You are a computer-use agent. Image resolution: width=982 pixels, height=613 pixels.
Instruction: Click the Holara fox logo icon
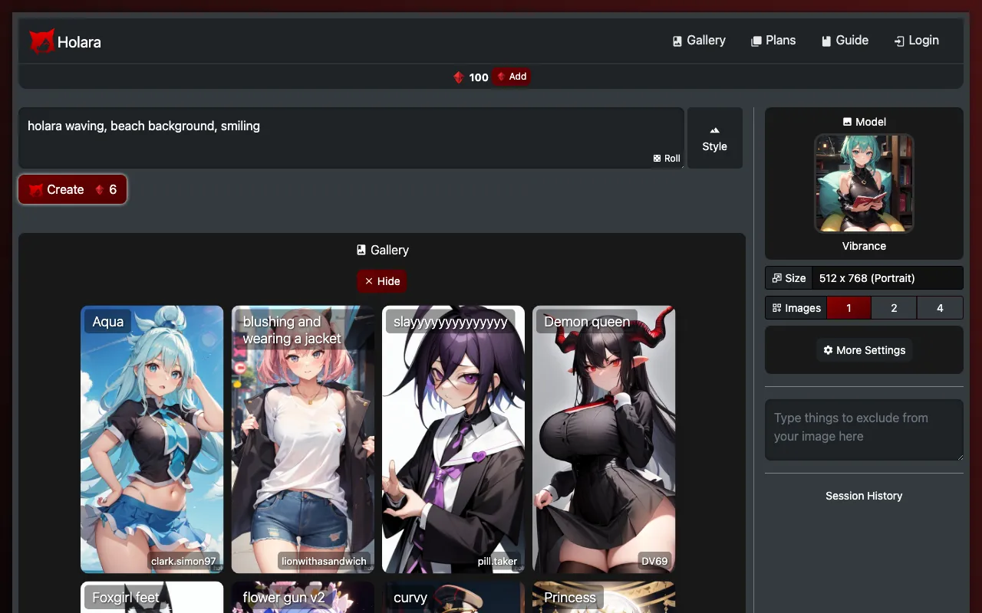pos(41,41)
